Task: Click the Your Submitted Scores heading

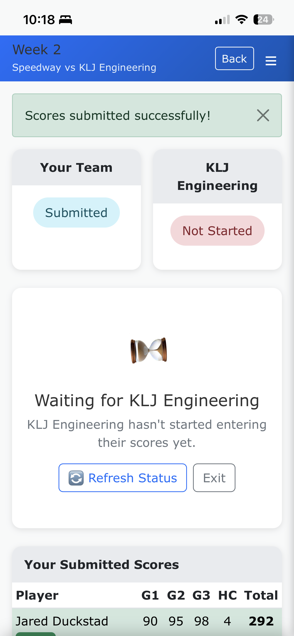Action: pos(102,565)
